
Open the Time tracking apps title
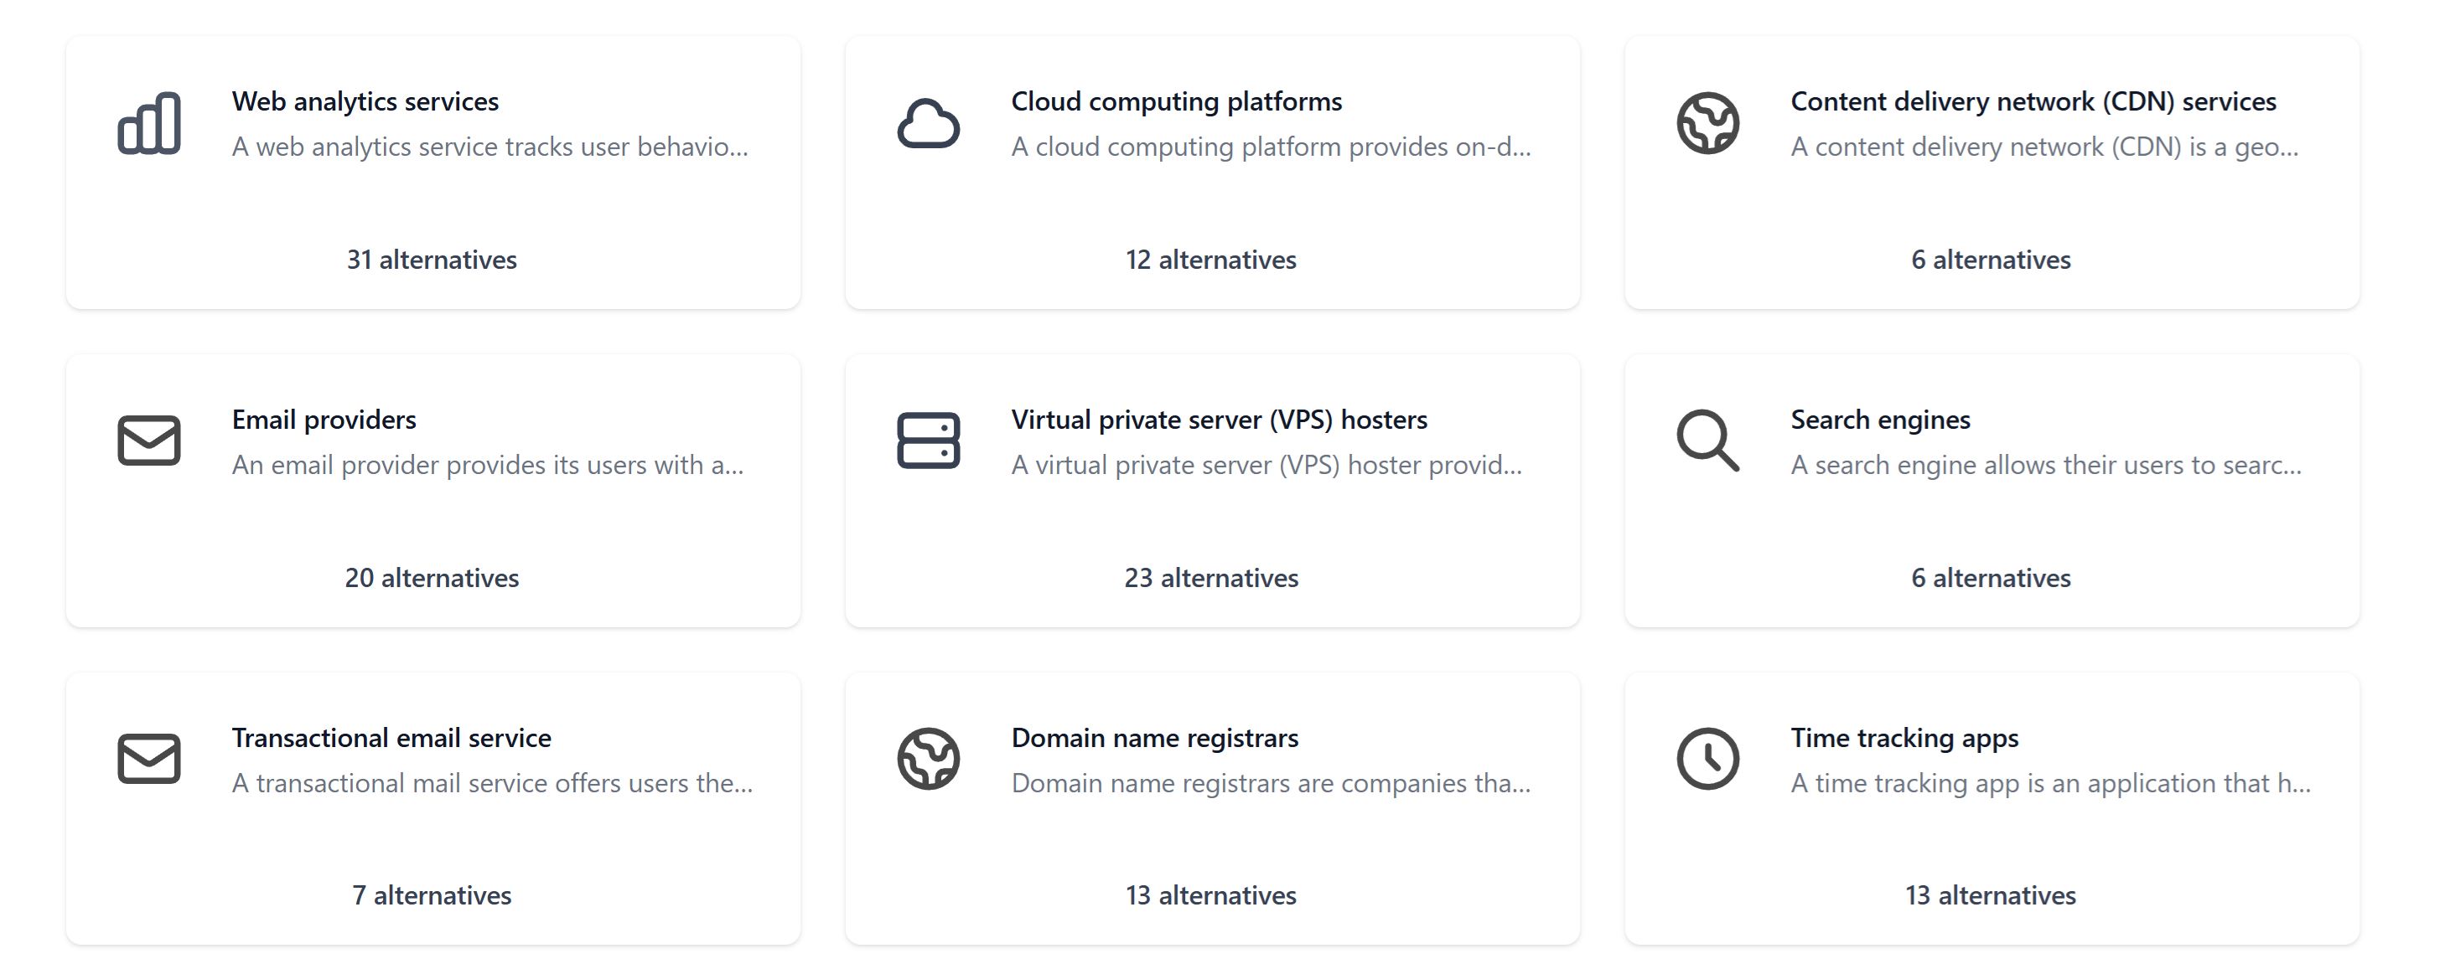coord(1904,738)
